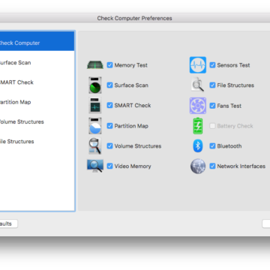The width and height of the screenshot is (270, 270).
Task: Click the Partition Map pie-chart drive icon
Action: pyautogui.click(x=95, y=126)
